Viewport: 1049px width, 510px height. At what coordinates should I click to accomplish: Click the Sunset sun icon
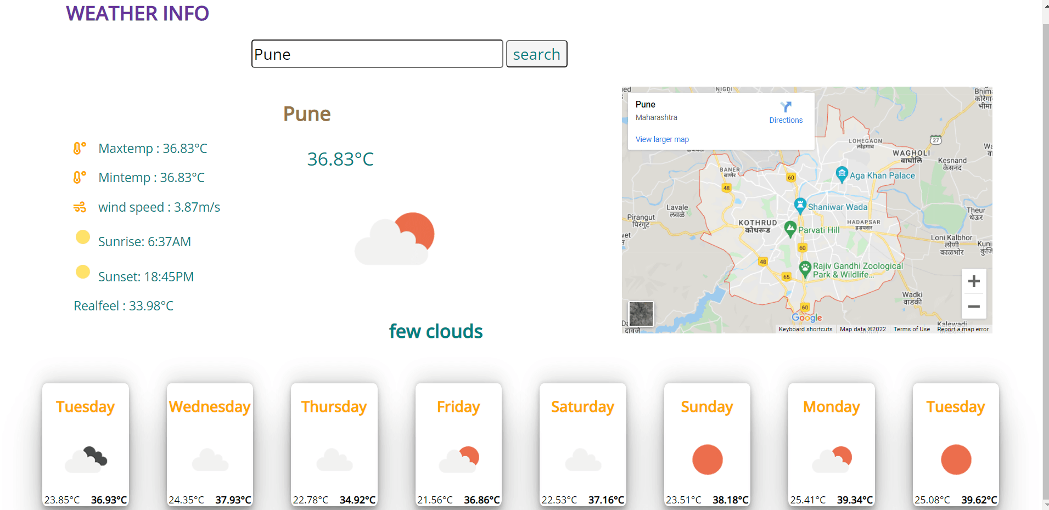82,271
